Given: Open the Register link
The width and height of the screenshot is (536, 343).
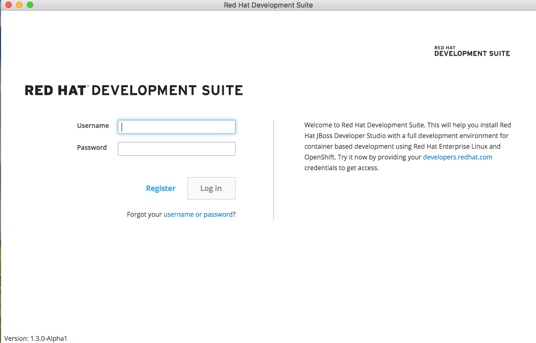Looking at the screenshot, I should point(161,188).
